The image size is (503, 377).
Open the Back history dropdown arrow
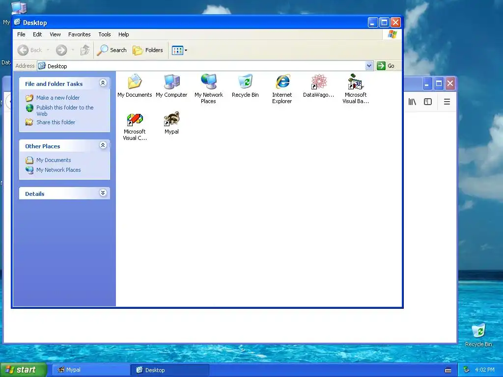click(x=48, y=50)
